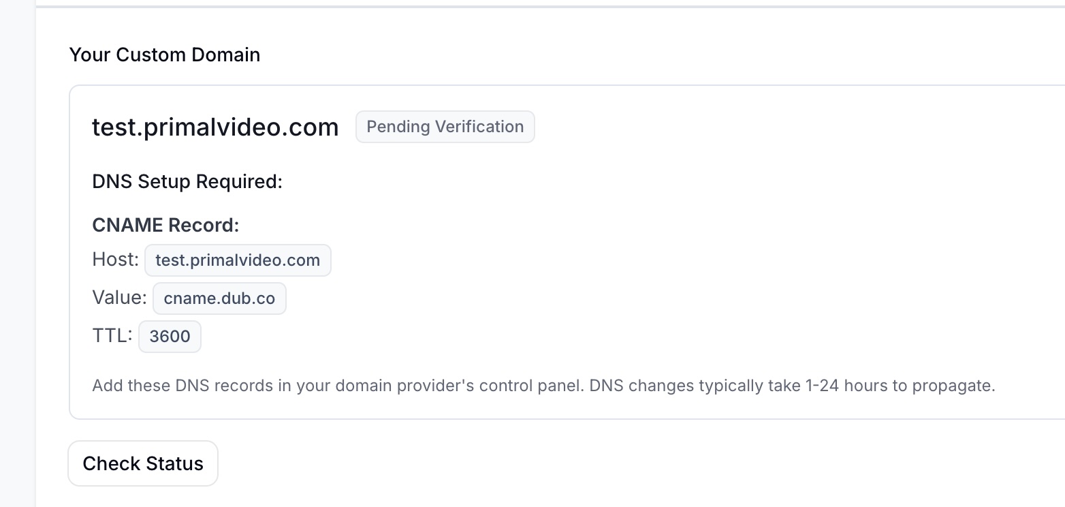Click the Pending Verification status badge
The height and width of the screenshot is (507, 1065).
click(444, 126)
